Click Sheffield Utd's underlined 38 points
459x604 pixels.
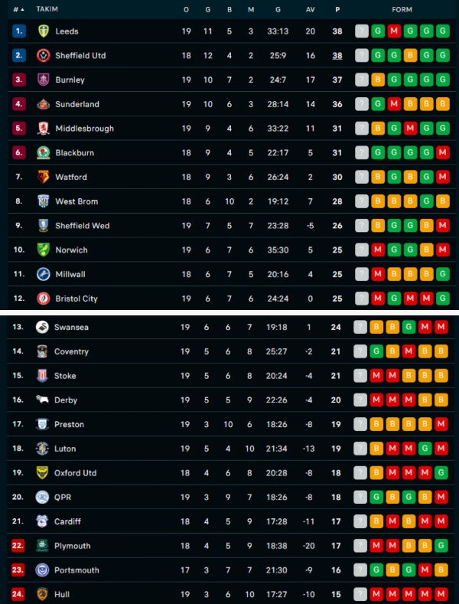click(x=337, y=56)
